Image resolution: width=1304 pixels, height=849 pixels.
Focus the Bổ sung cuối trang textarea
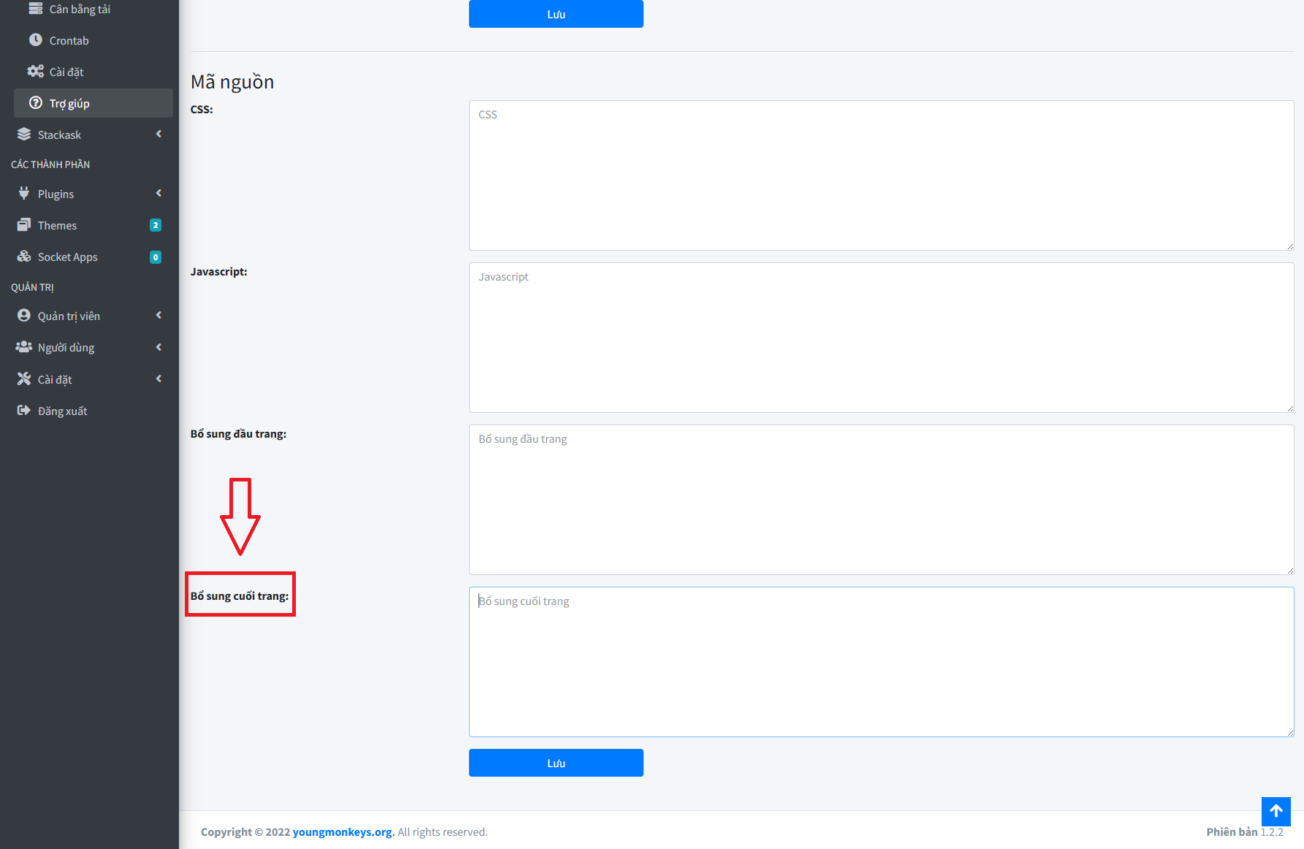[881, 662]
